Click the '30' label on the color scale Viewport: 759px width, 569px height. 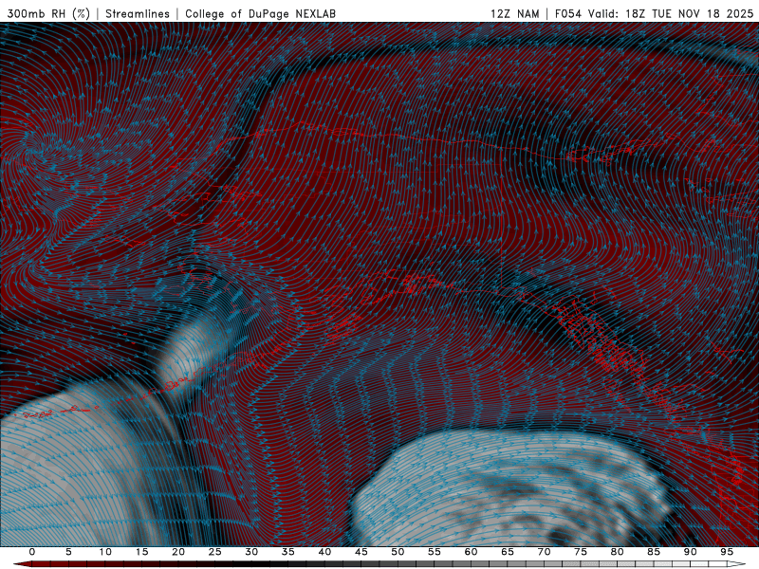coord(251,552)
